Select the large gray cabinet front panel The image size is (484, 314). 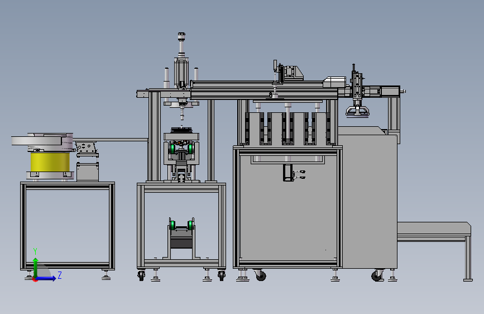[x=288, y=207]
